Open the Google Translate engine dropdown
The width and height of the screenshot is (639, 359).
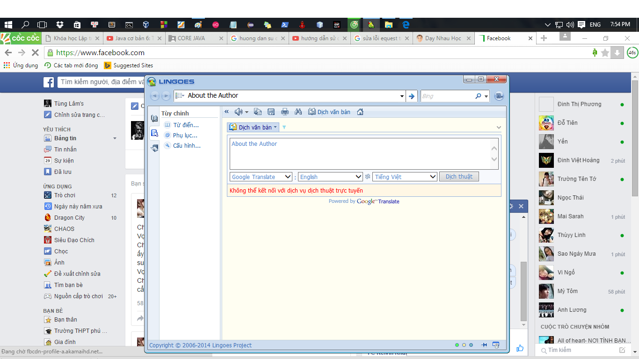[261, 177]
